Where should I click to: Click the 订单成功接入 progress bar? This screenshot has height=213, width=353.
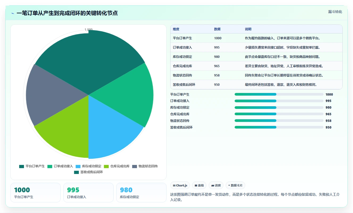point(279,101)
